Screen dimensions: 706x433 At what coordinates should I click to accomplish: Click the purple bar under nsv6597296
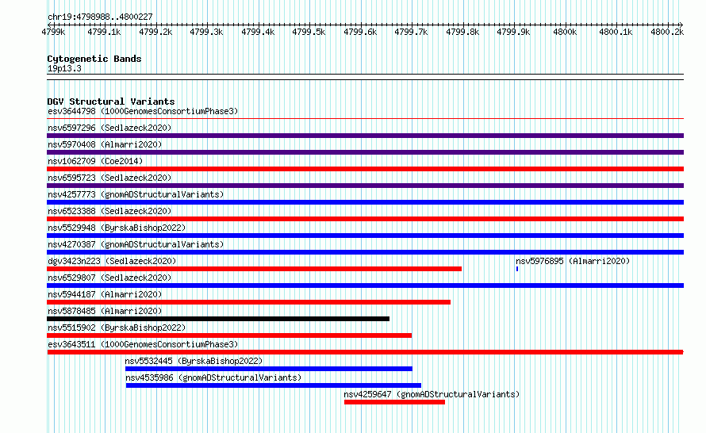[x=365, y=136]
